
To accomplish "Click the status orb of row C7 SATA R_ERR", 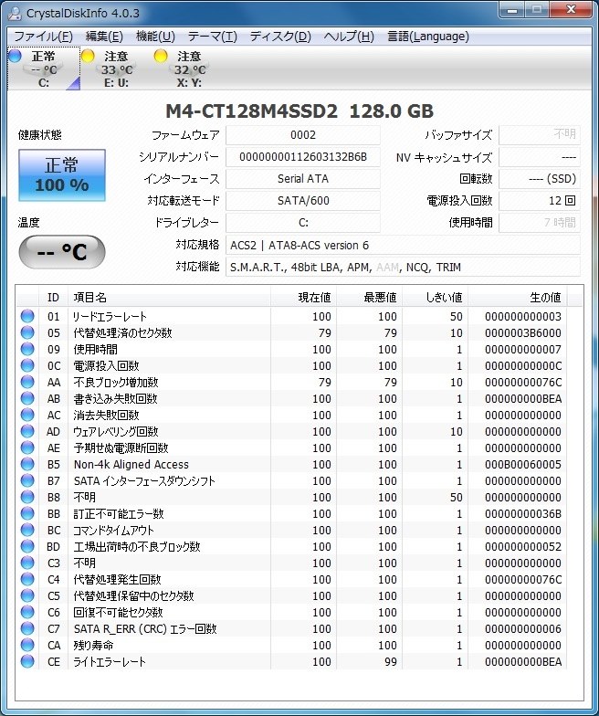I will [27, 628].
